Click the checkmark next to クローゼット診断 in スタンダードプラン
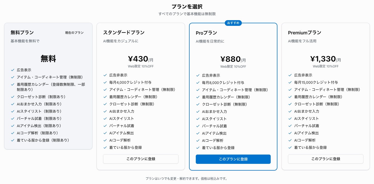Screen dimensions: 374x184 [105, 104]
